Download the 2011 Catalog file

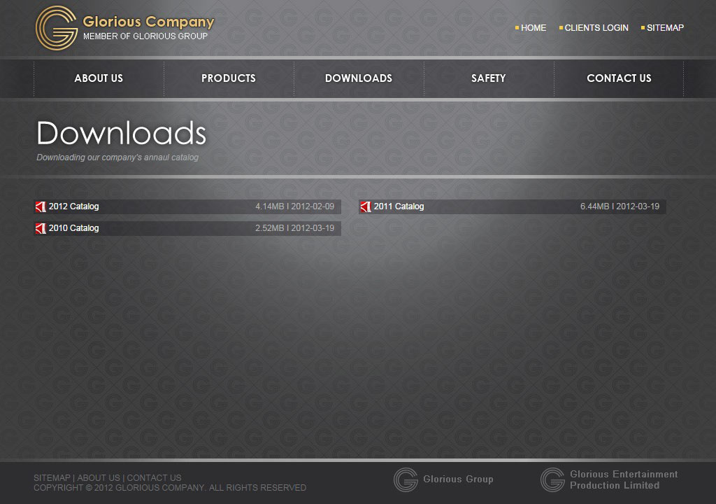399,206
